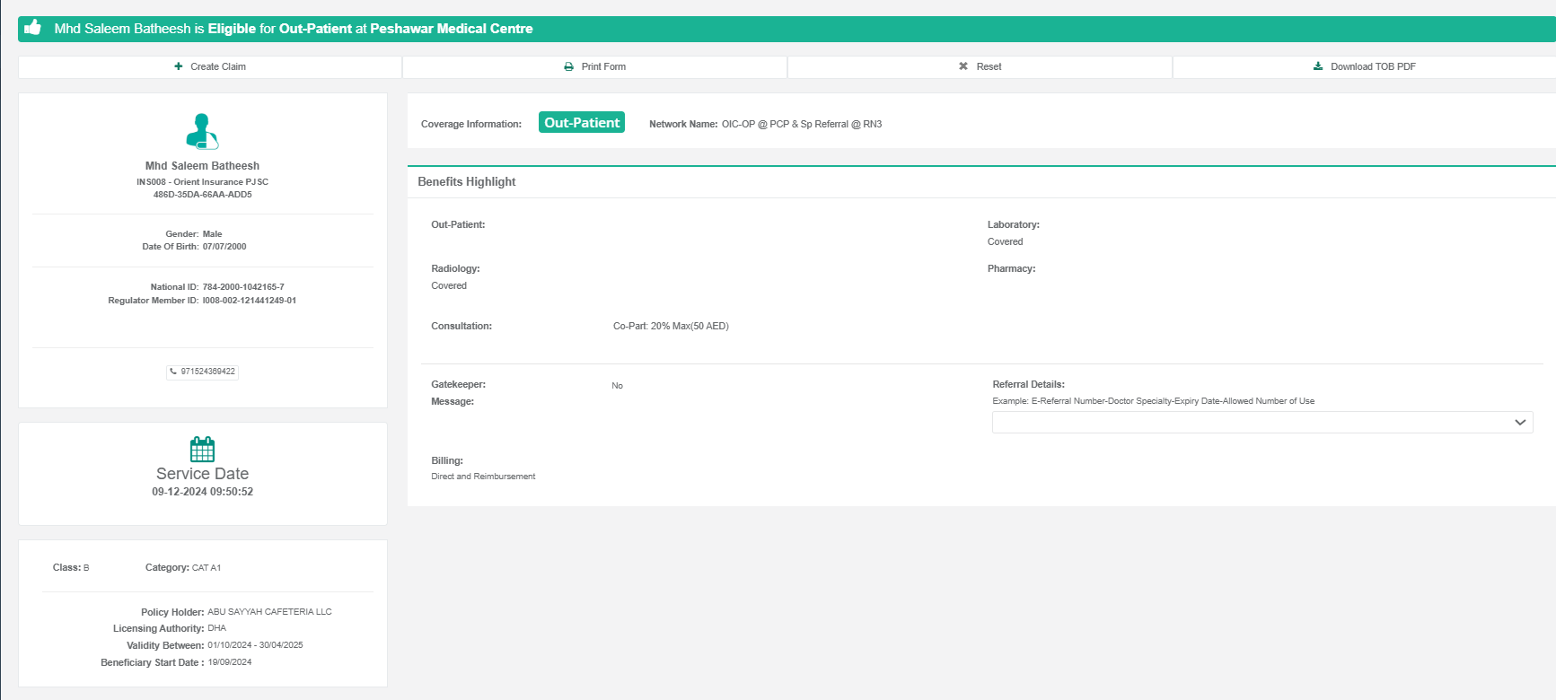Viewport: 1556px width, 700px height.
Task: Click the patient name Mhd Saleem Batheesh
Action: (202, 166)
